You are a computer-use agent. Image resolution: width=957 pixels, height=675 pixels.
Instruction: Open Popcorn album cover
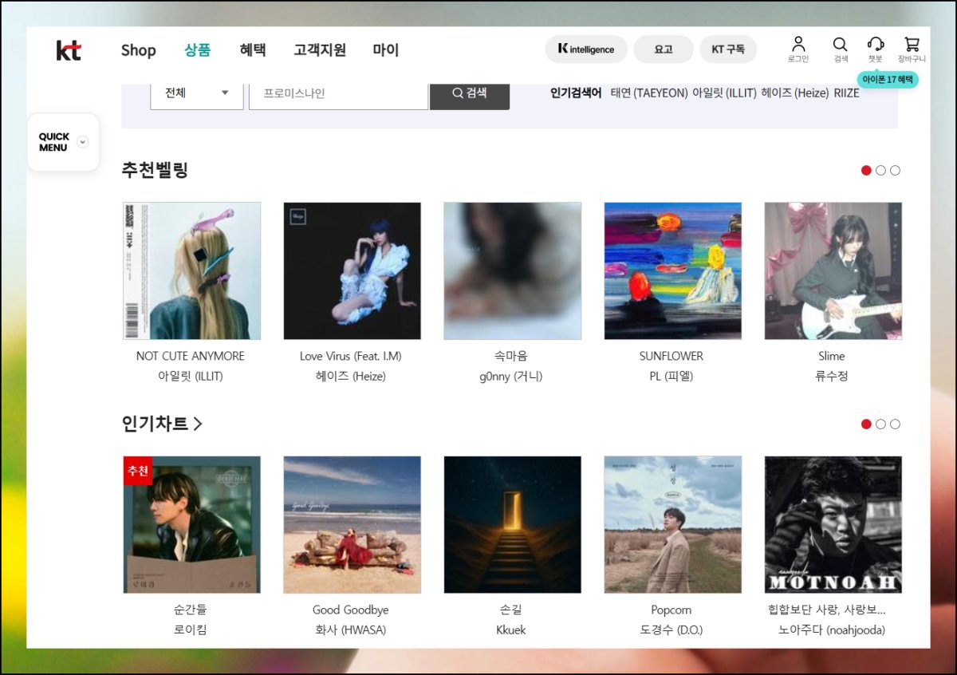pyautogui.click(x=672, y=525)
